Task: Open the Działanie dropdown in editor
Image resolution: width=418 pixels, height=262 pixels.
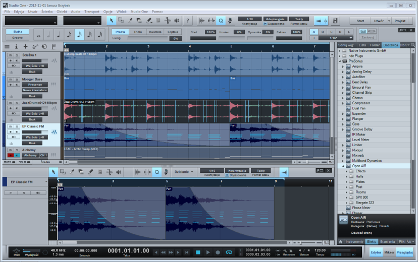Action: tap(183, 172)
